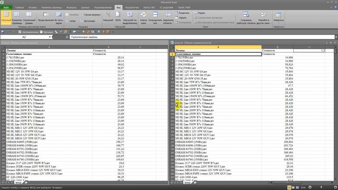Open the Файл tab

(x=6, y=7)
